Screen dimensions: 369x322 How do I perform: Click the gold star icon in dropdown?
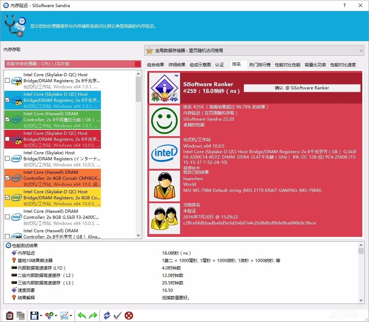[150, 50]
